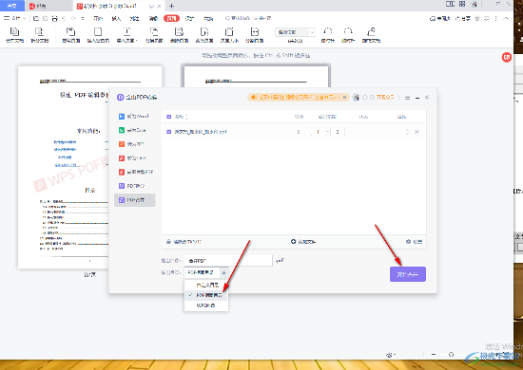Click the ribbon search box
The width and height of the screenshot is (523, 370).
(248, 18)
